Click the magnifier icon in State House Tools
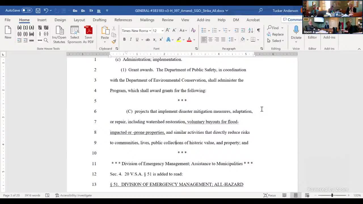This screenshot has width=363, height=204. tap(46, 41)
